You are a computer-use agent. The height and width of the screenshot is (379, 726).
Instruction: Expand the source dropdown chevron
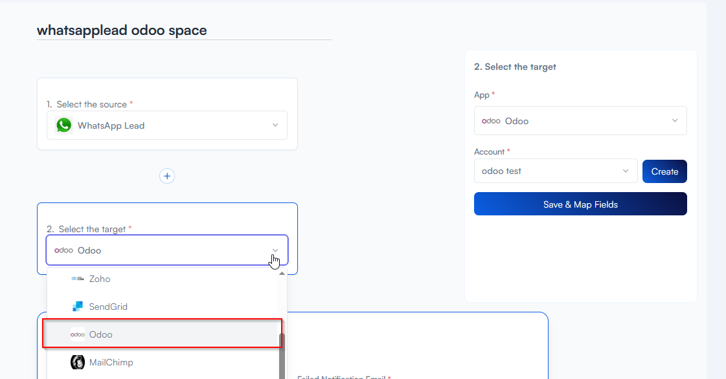pos(275,125)
